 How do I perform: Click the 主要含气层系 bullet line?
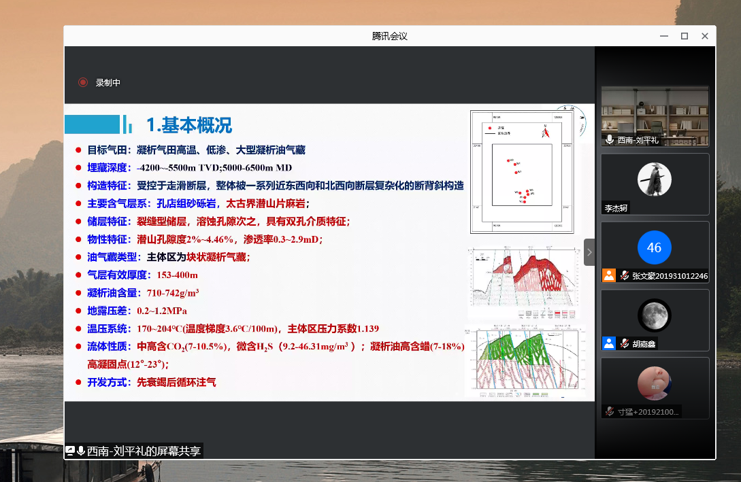pyautogui.click(x=199, y=203)
